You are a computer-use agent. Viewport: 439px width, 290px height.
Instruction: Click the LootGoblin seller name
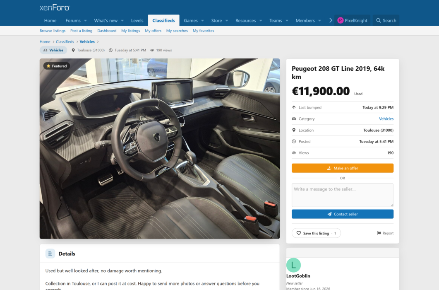pos(298,276)
